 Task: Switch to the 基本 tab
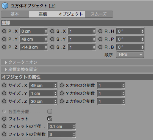pos(15,14)
